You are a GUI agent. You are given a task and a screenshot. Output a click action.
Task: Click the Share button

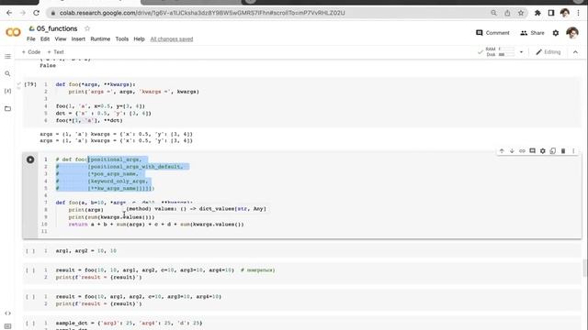(532, 33)
